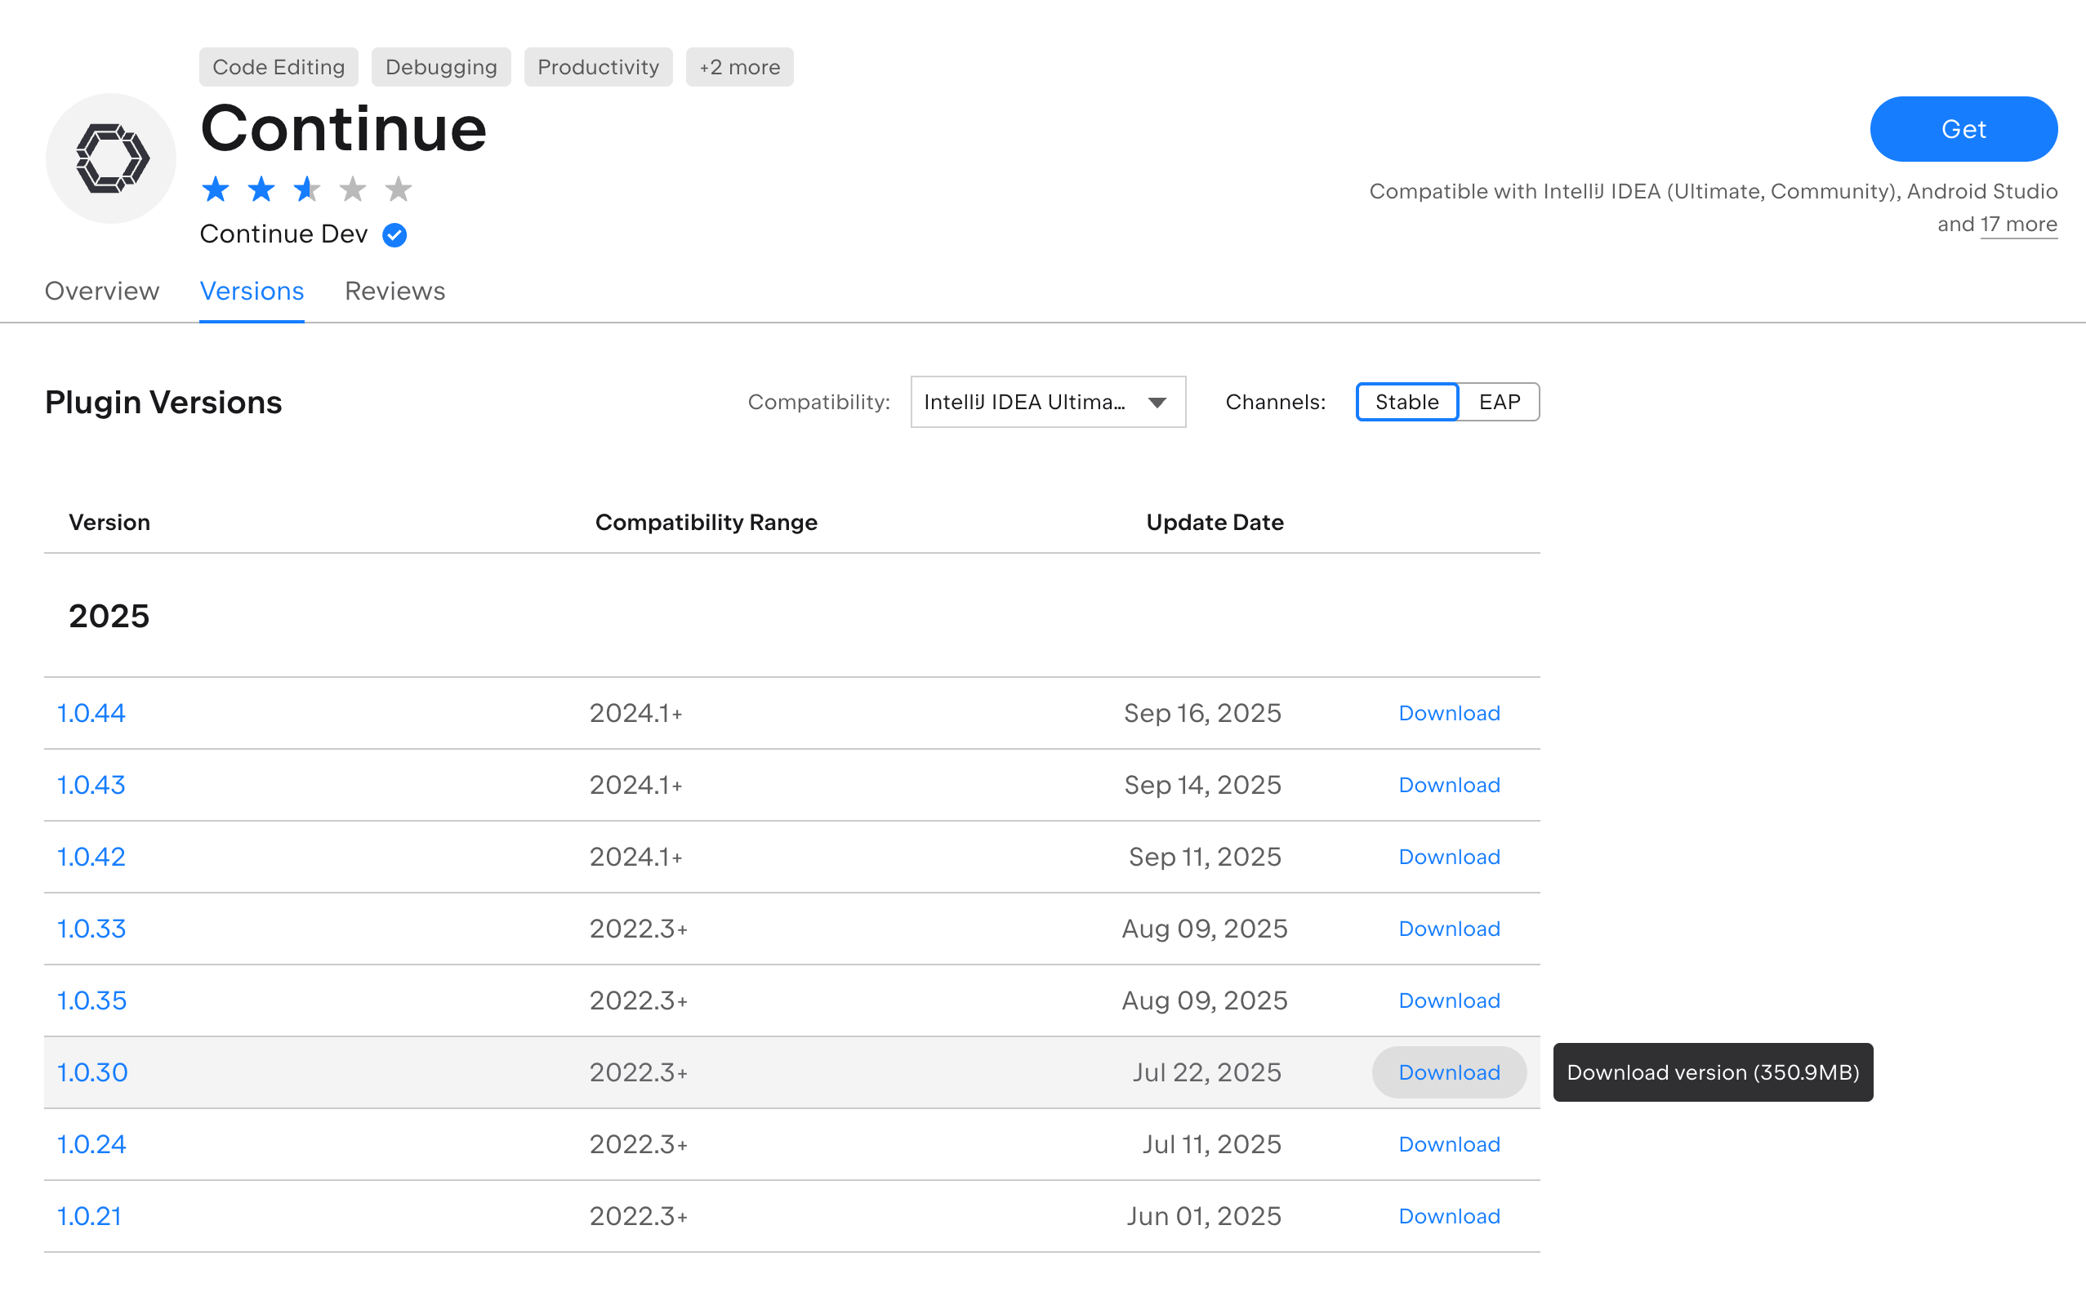Click the fifth gray rating star
The width and height of the screenshot is (2086, 1310).
click(398, 189)
